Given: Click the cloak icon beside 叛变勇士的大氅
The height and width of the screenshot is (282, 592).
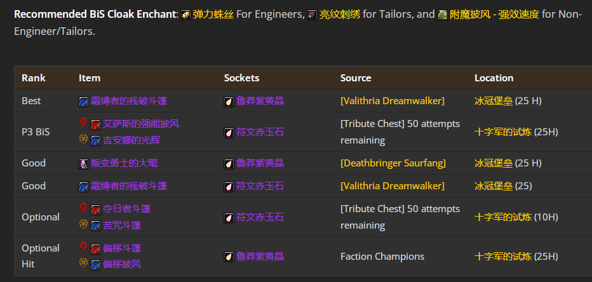Looking at the screenshot, I should tap(83, 163).
